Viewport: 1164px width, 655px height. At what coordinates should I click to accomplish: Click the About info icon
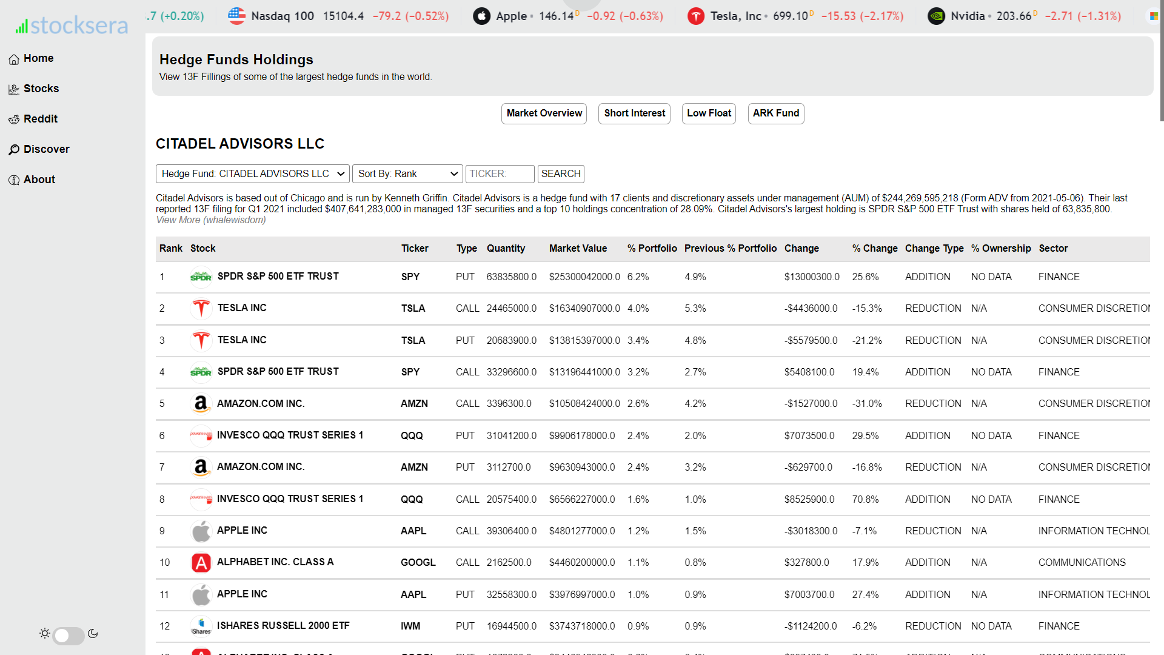point(14,180)
